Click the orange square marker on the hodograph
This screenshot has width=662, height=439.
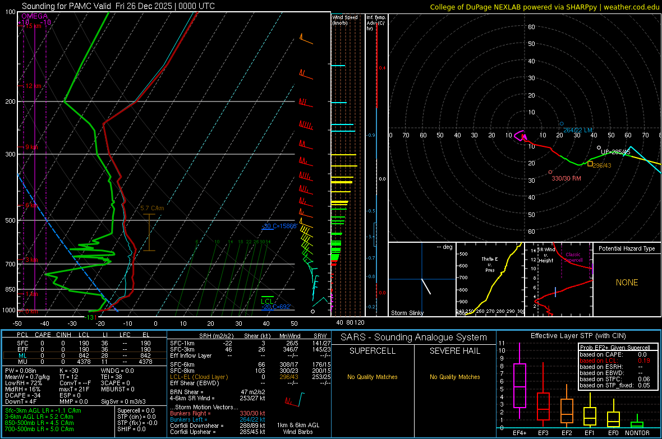point(590,164)
